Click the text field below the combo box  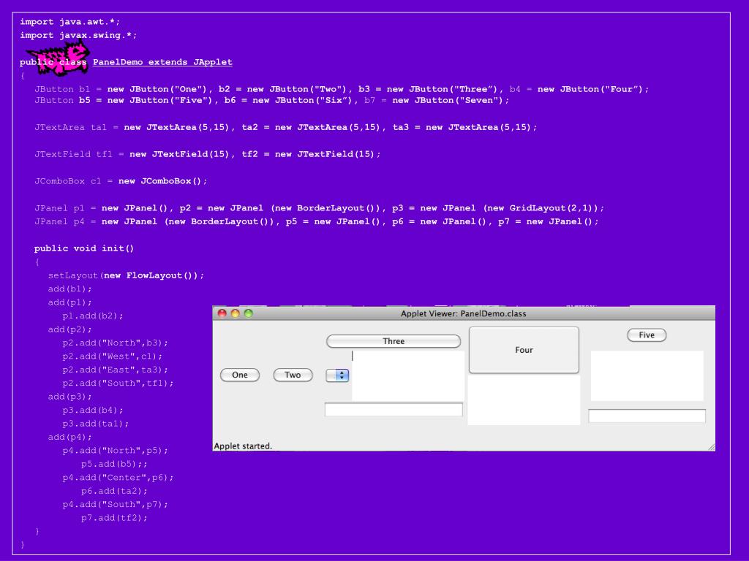(394, 409)
